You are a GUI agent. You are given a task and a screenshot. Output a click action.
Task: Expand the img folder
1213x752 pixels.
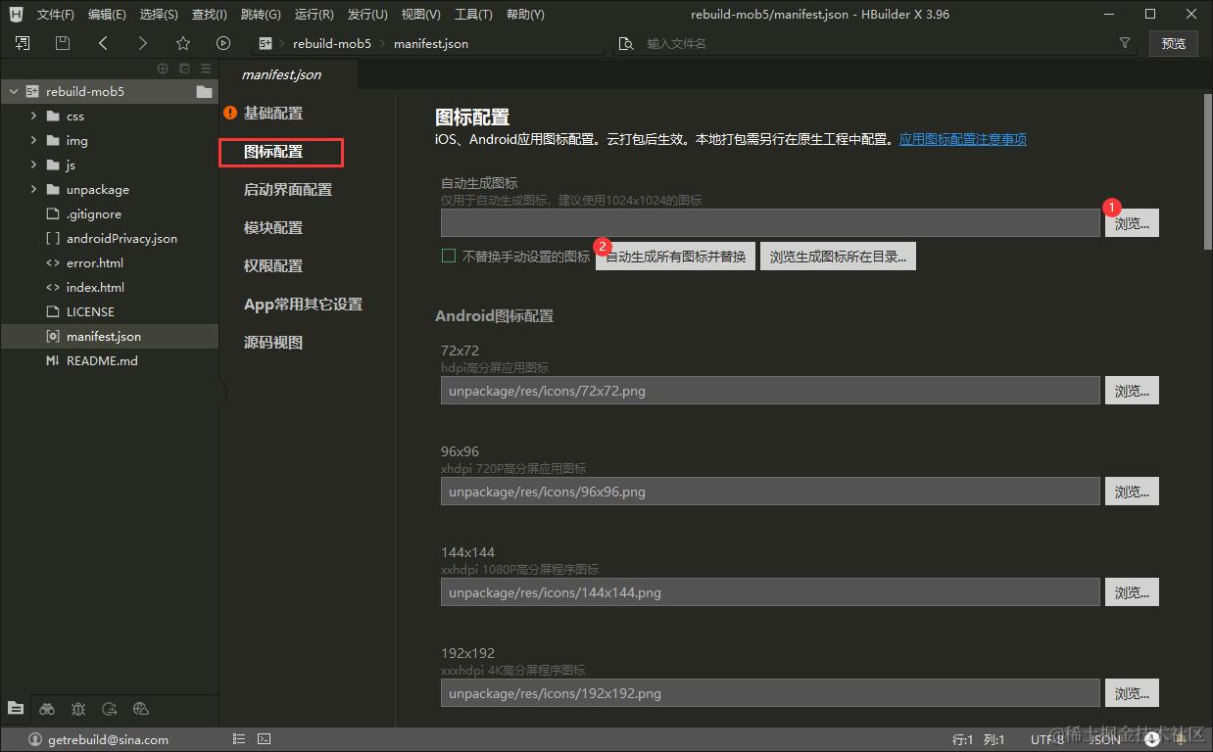point(33,140)
